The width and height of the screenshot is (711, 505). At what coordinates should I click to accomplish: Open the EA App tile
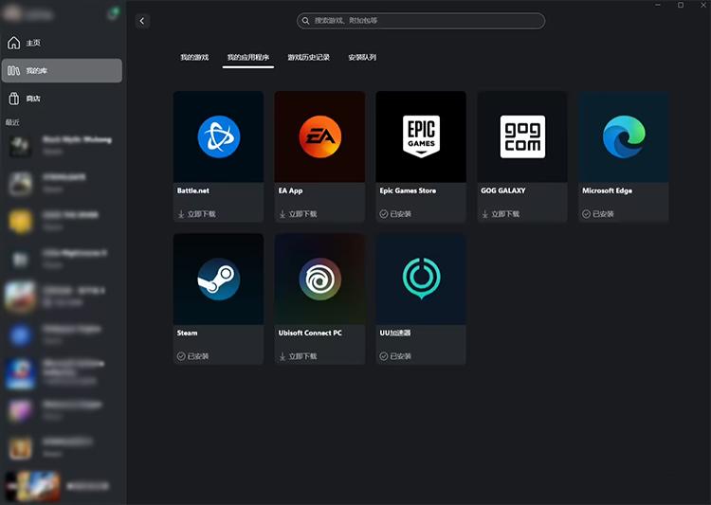[x=319, y=137]
